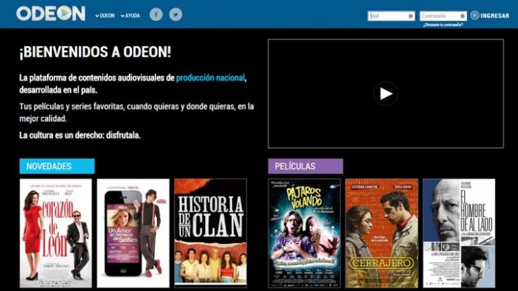Open the Pájaros Volando poster
This screenshot has width=518, height=291.
(x=305, y=233)
